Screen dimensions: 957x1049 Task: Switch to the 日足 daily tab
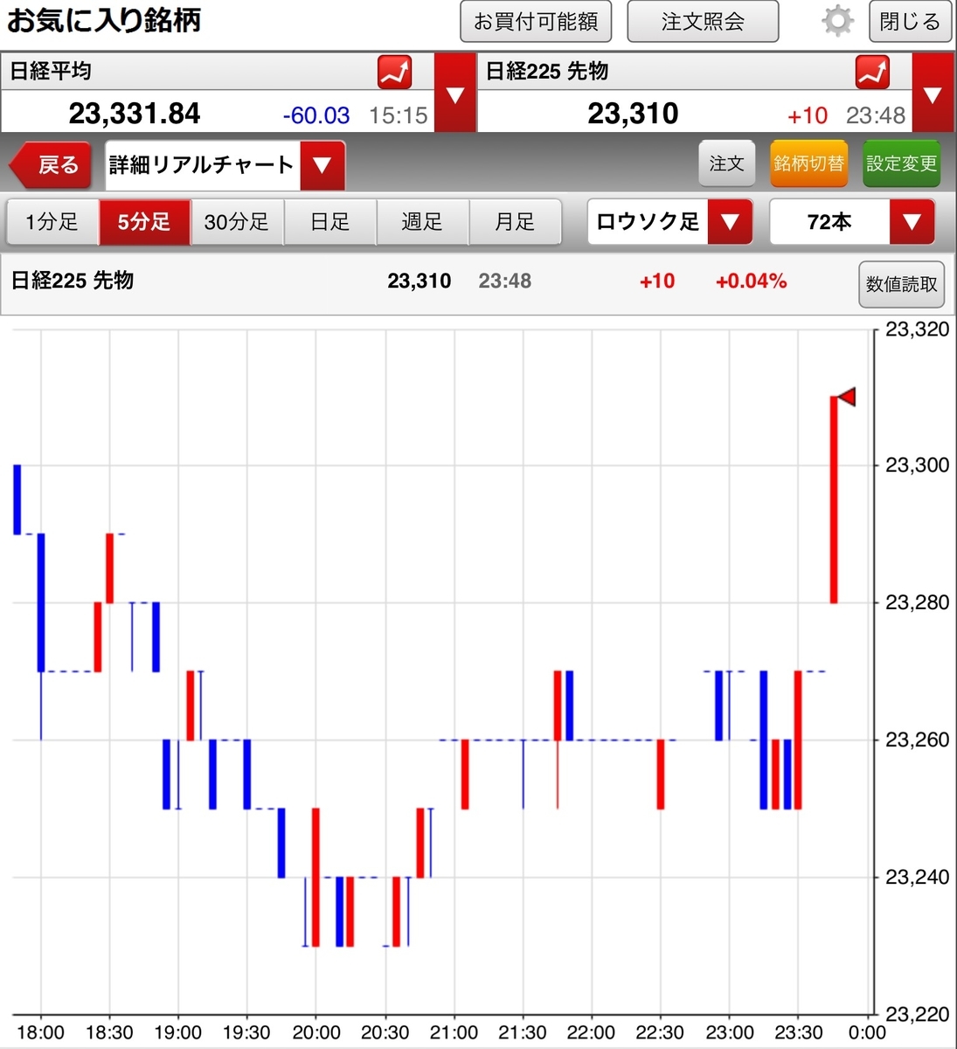tap(329, 222)
